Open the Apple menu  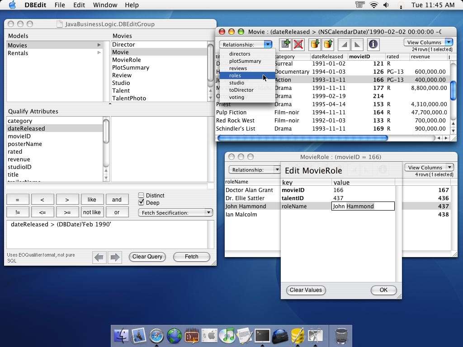pos(12,5)
